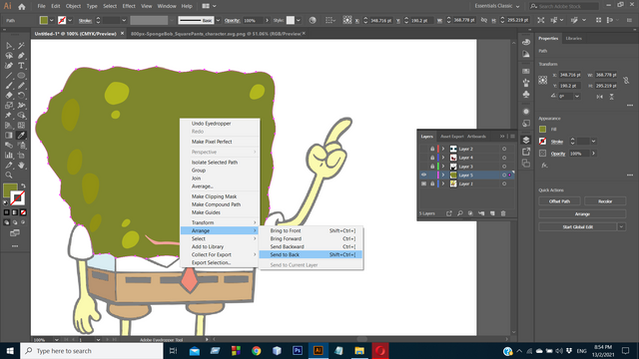Viewport: 639px width, 359px height.
Task: Expand Layer 5 contents arrow
Action: click(443, 176)
